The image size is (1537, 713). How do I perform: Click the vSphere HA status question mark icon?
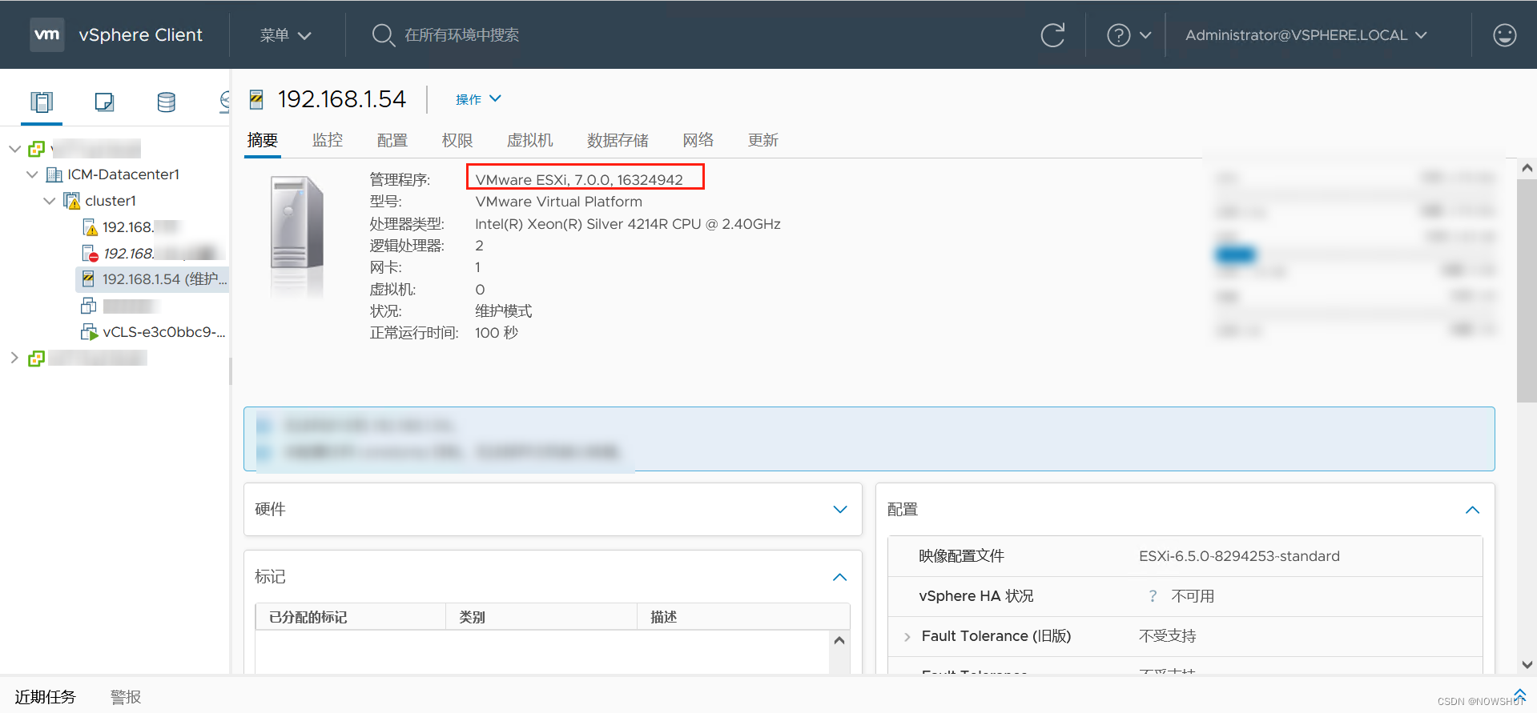pos(1153,596)
